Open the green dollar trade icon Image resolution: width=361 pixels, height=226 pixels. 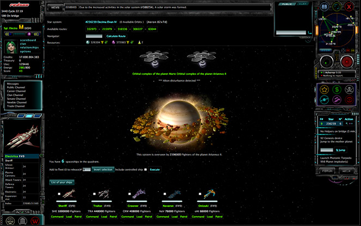tap(337, 89)
